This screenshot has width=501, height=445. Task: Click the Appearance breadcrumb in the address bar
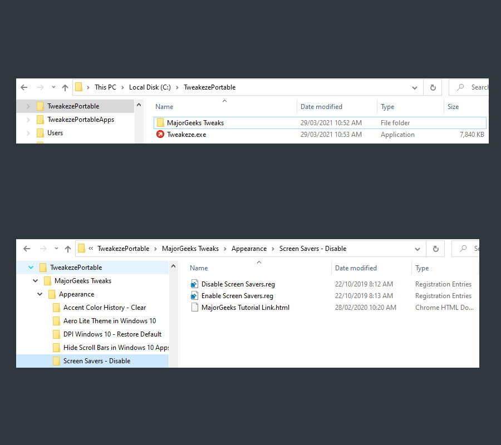249,249
